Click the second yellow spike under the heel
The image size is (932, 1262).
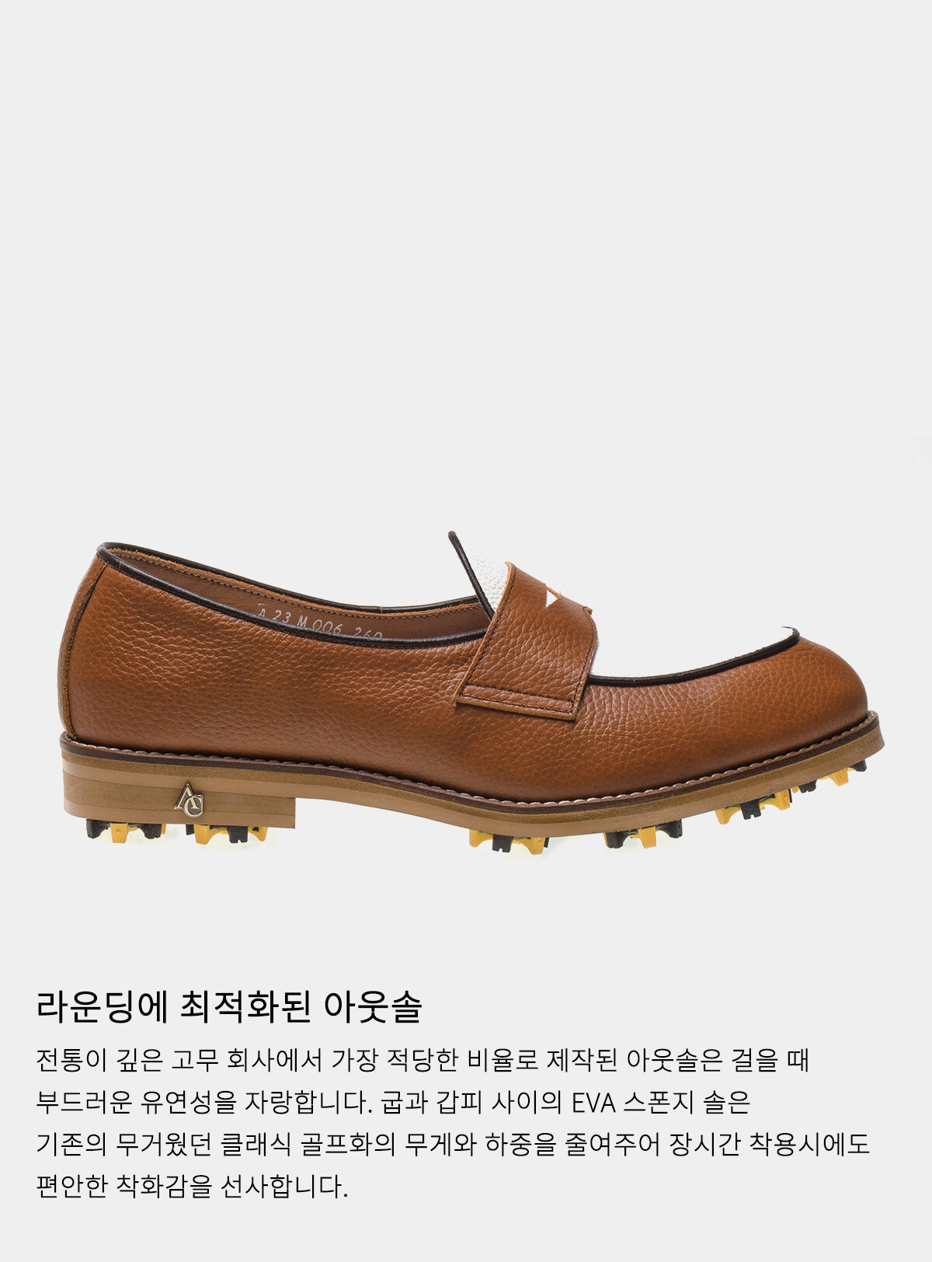[x=227, y=834]
